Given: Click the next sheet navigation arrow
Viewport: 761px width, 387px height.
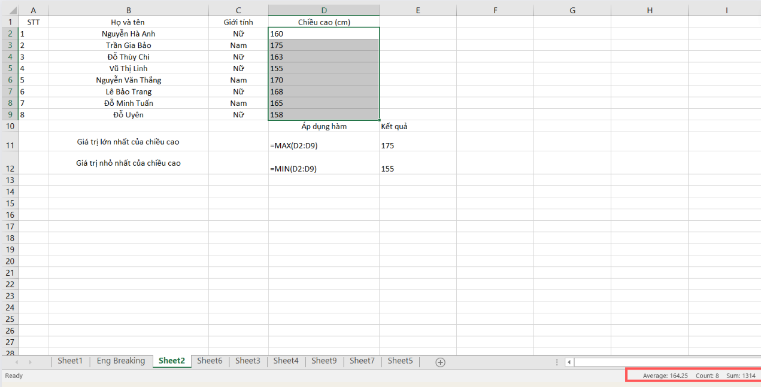Looking at the screenshot, I should 30,362.
